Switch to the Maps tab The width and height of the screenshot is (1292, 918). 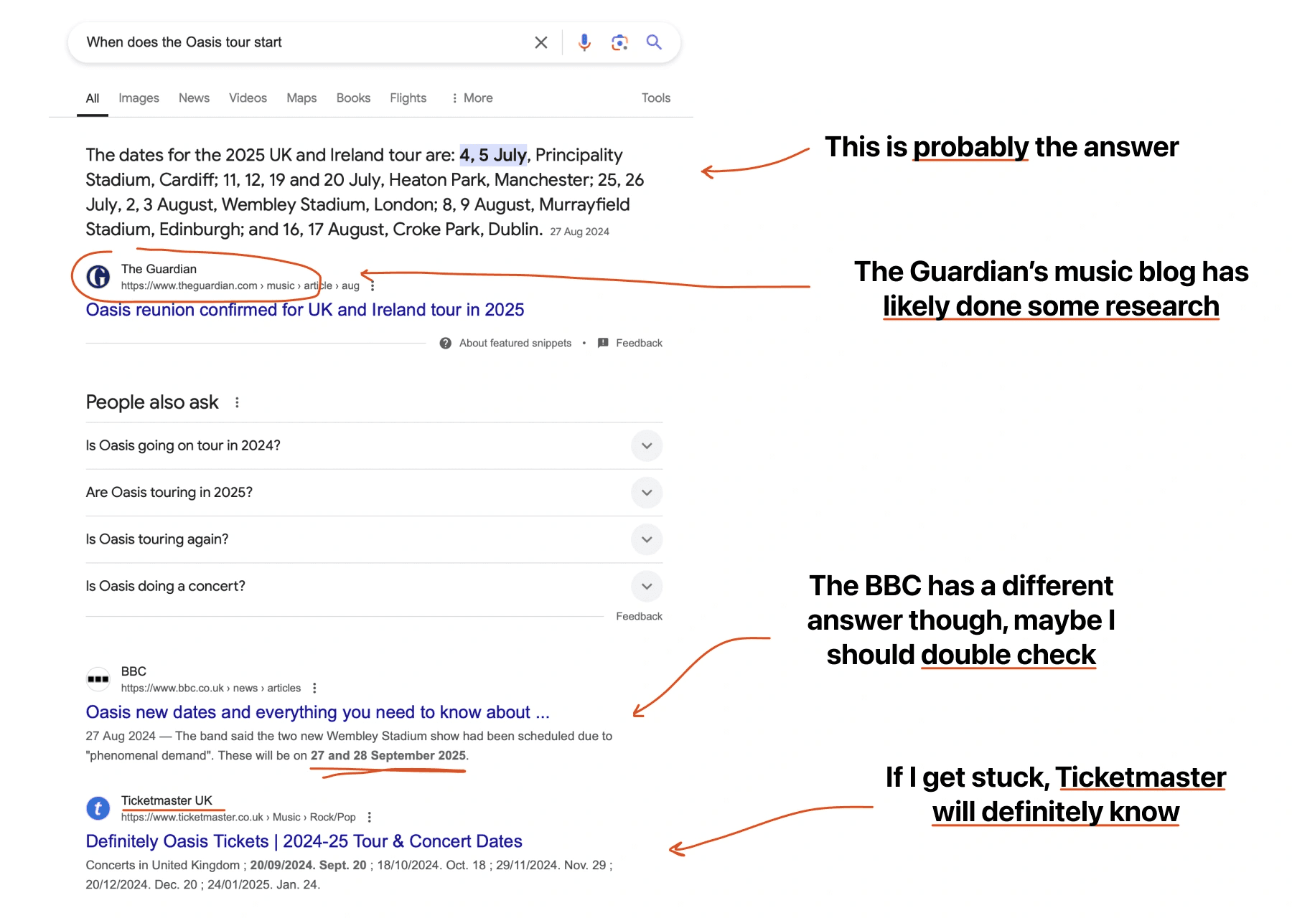pyautogui.click(x=301, y=98)
